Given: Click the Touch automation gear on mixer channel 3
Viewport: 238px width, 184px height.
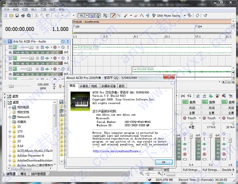Looking at the screenshot, I should (x=204, y=118).
